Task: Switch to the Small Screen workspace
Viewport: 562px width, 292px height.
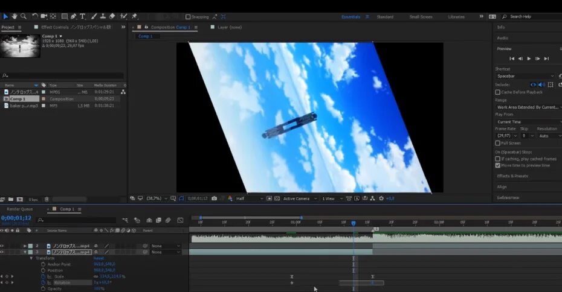Action: (x=421, y=17)
